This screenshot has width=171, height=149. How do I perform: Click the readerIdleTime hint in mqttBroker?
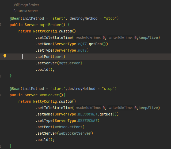tap(88, 38)
